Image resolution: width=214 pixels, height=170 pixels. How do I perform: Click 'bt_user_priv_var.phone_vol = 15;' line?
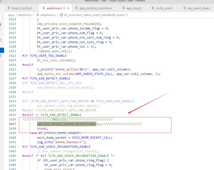pos(67,47)
